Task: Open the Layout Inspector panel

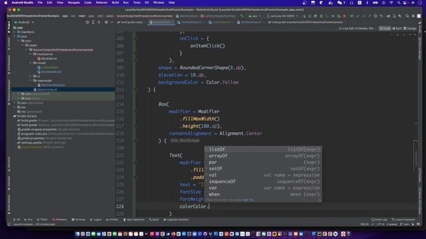Action: pos(403,220)
